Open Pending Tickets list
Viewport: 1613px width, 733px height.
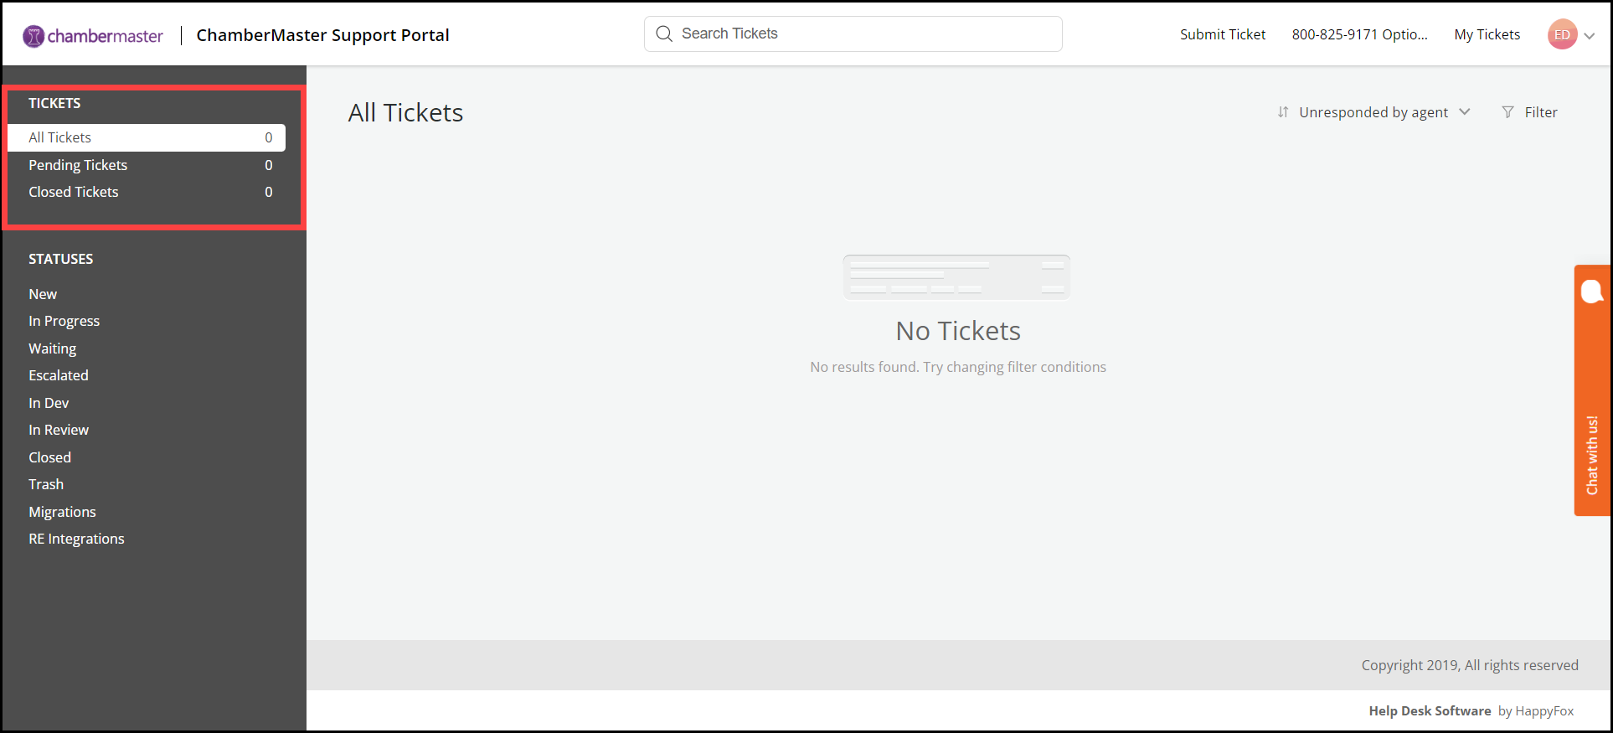click(78, 165)
